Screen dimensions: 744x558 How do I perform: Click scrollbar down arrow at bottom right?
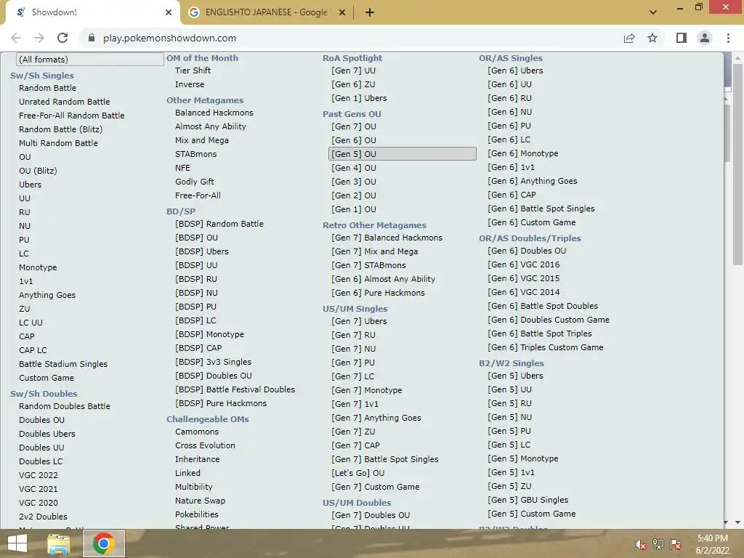737,522
